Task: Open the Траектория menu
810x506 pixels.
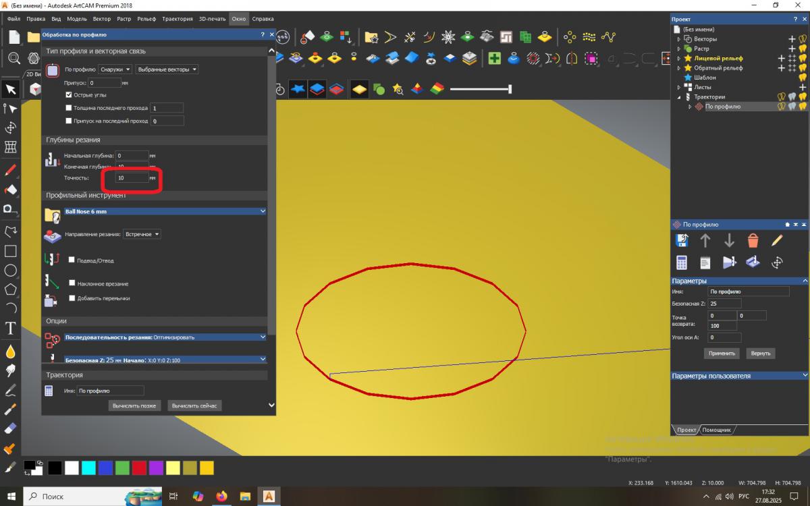Action: click(x=178, y=19)
